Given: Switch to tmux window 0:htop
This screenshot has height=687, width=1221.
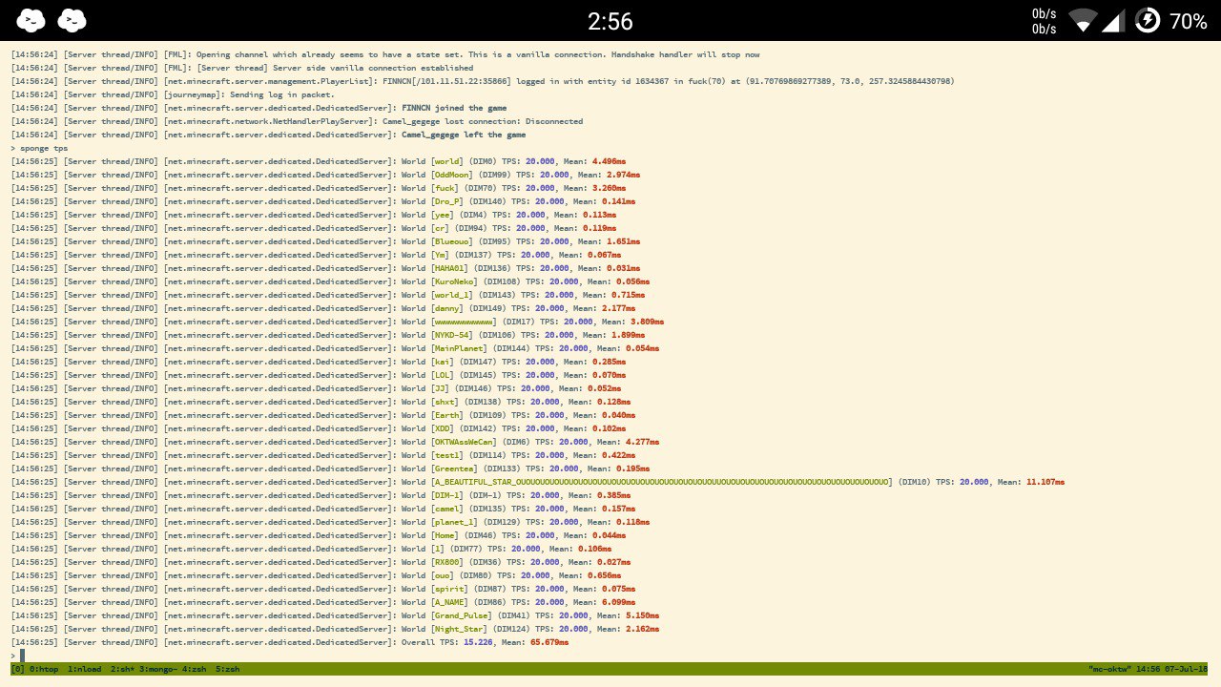Looking at the screenshot, I should [x=44, y=669].
